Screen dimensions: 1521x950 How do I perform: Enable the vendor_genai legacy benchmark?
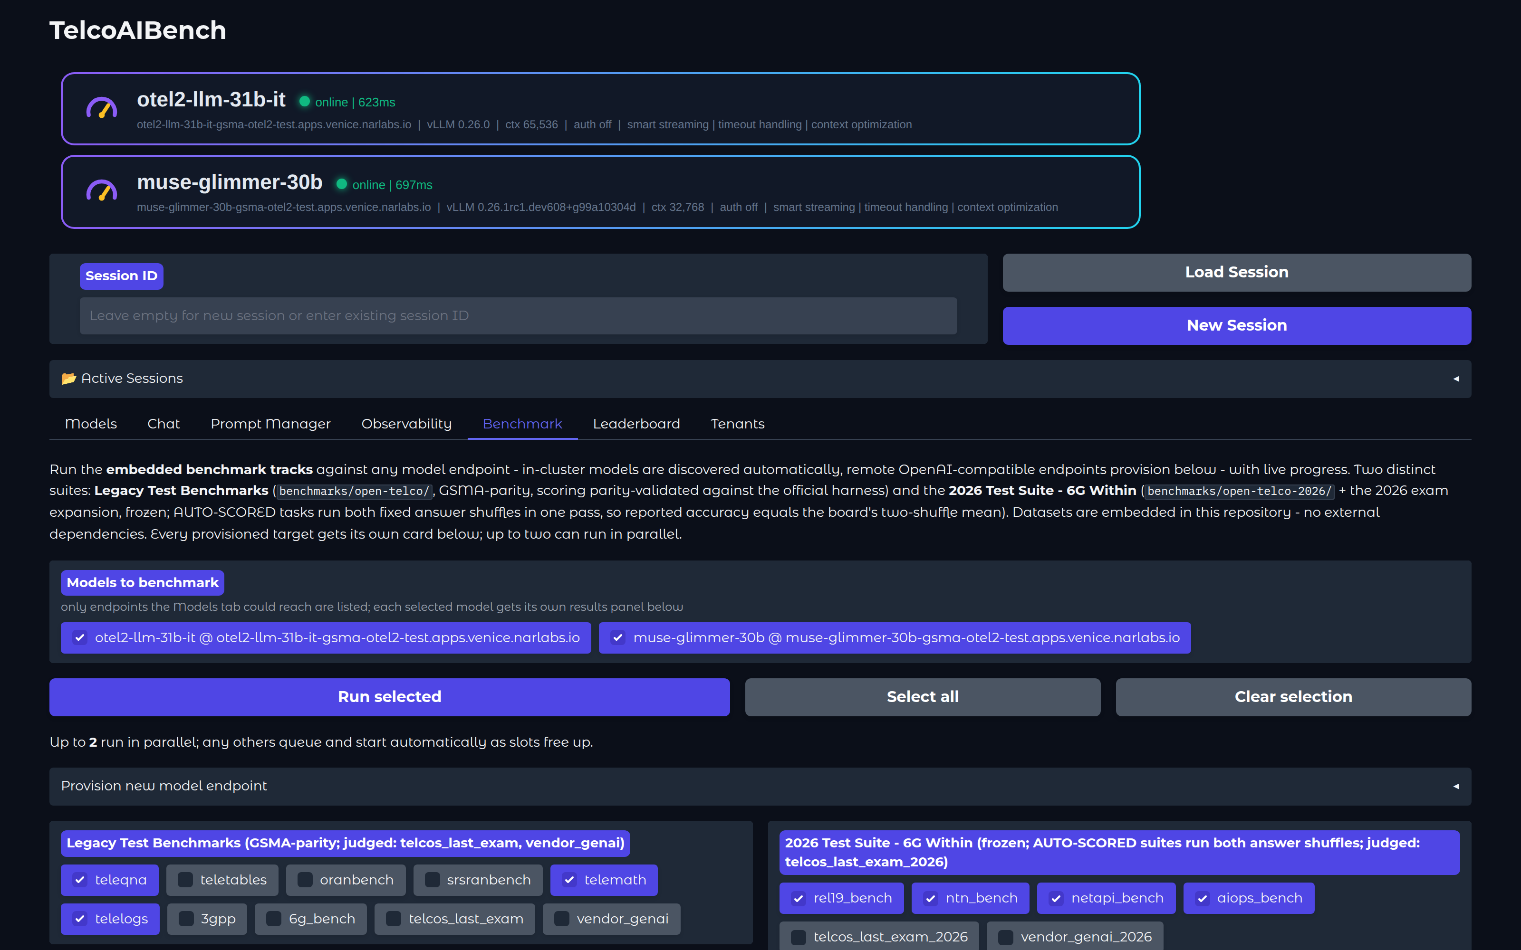(562, 919)
